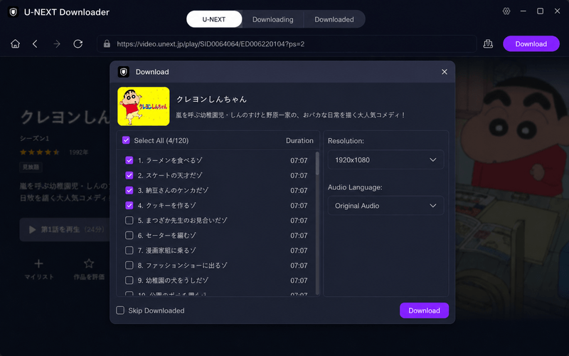
Task: Navigate forward with the right arrow
Action: point(57,44)
